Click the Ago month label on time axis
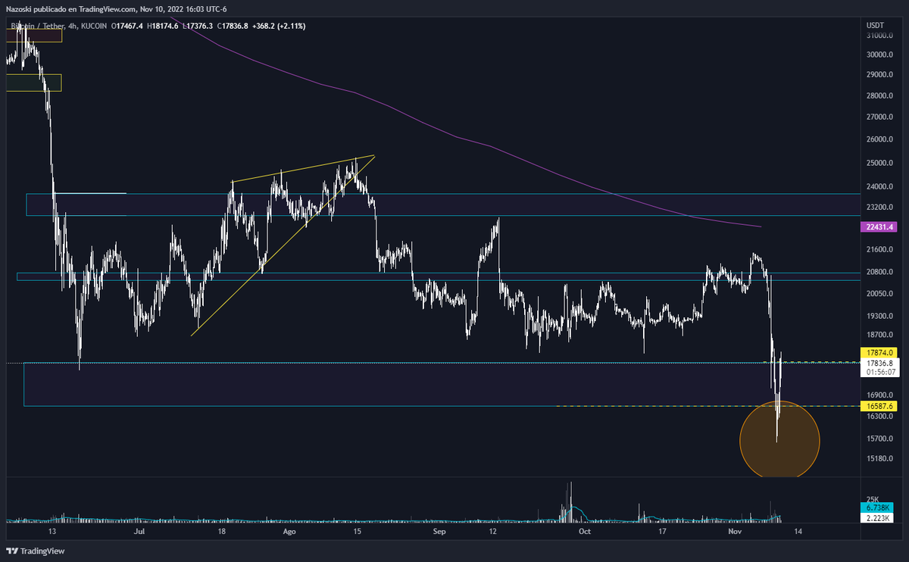This screenshot has height=562, width=909. 289,532
